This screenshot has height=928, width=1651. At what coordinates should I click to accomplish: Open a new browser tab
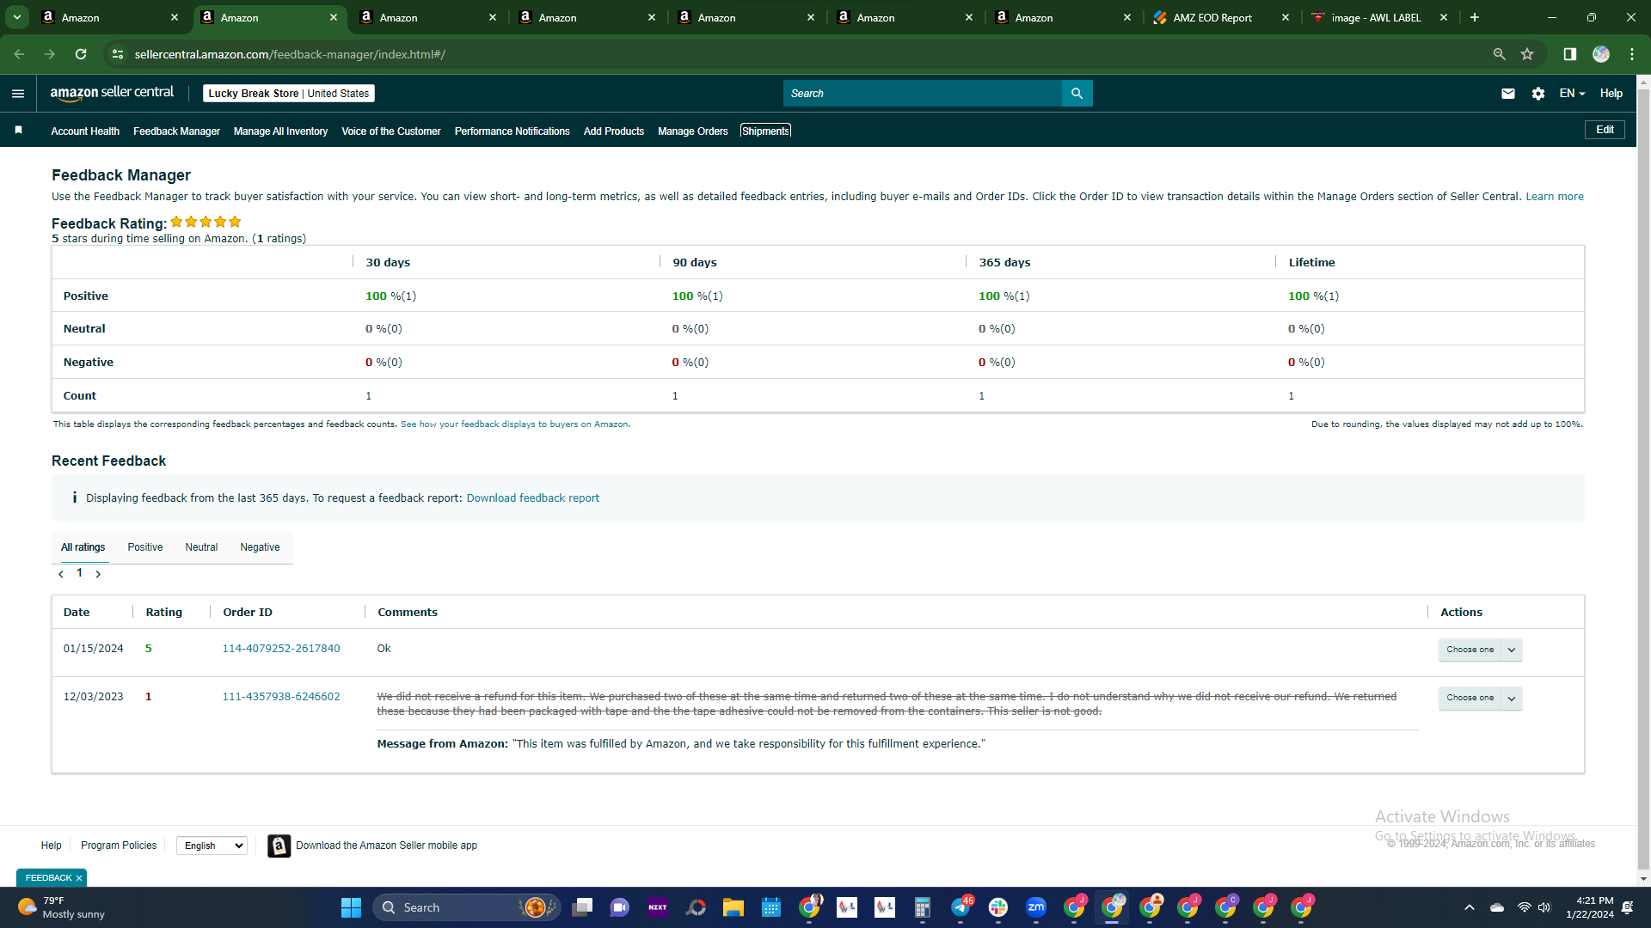tap(1475, 17)
